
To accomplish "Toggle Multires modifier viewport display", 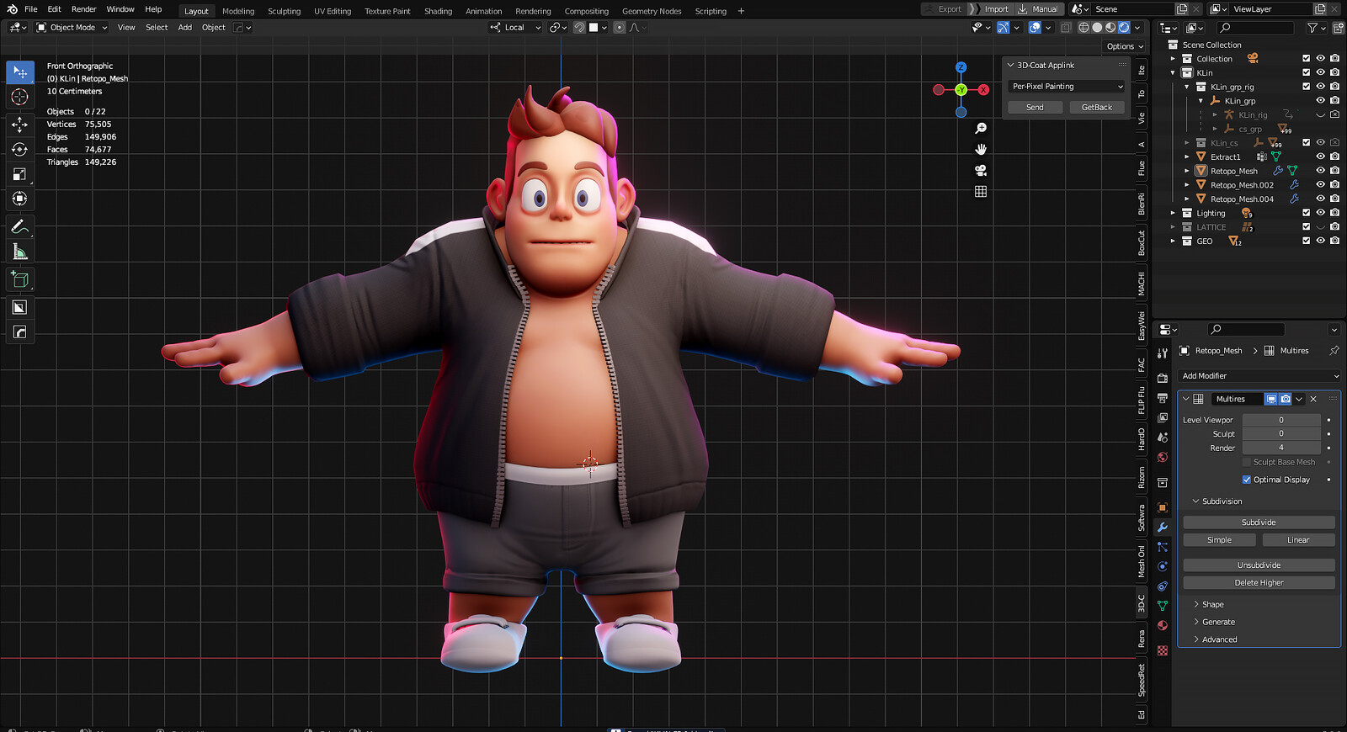I will coord(1271,400).
